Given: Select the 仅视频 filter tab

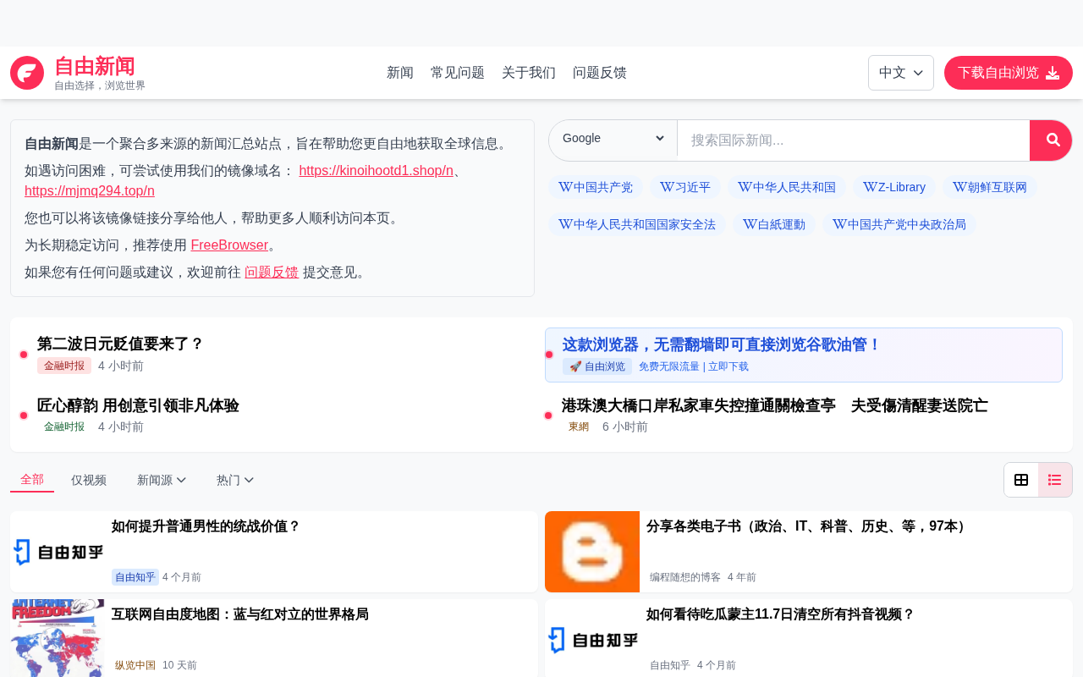Looking at the screenshot, I should [x=89, y=481].
